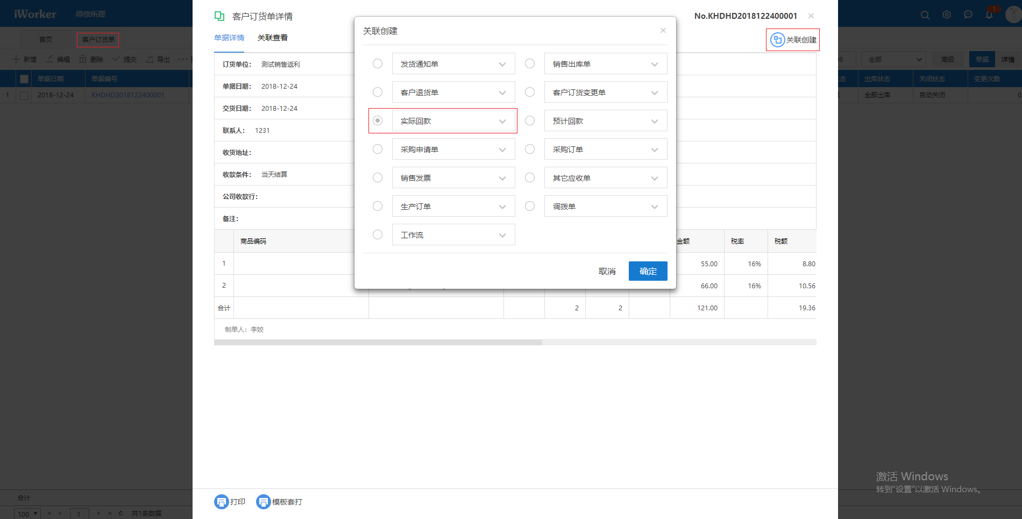Switch to the 关联查看 tab
Screen dimensions: 1022x519
(273, 38)
